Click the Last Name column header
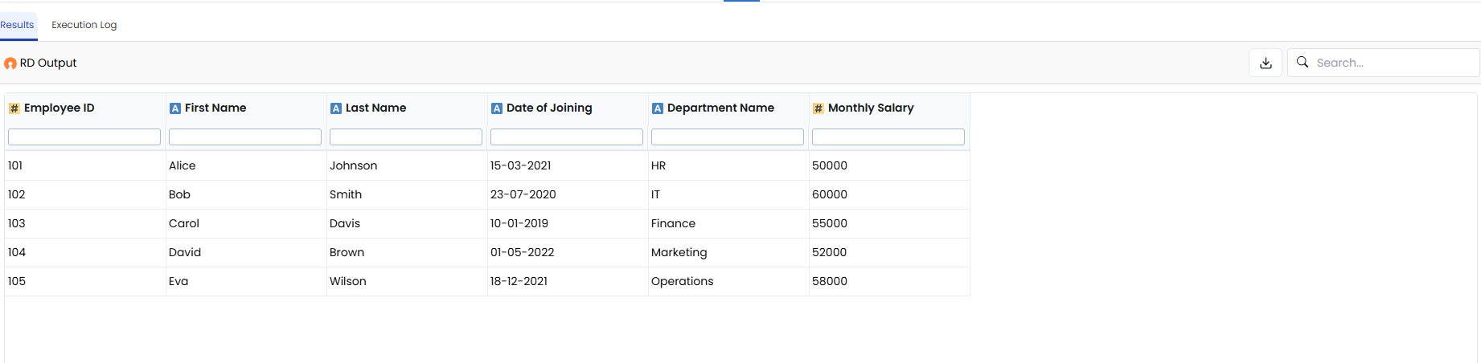This screenshot has height=363, width=1481. 375,108
